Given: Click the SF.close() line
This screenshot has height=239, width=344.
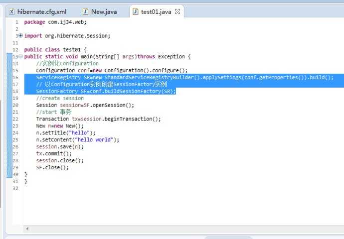Looking at the screenshot, I should click(52, 168).
